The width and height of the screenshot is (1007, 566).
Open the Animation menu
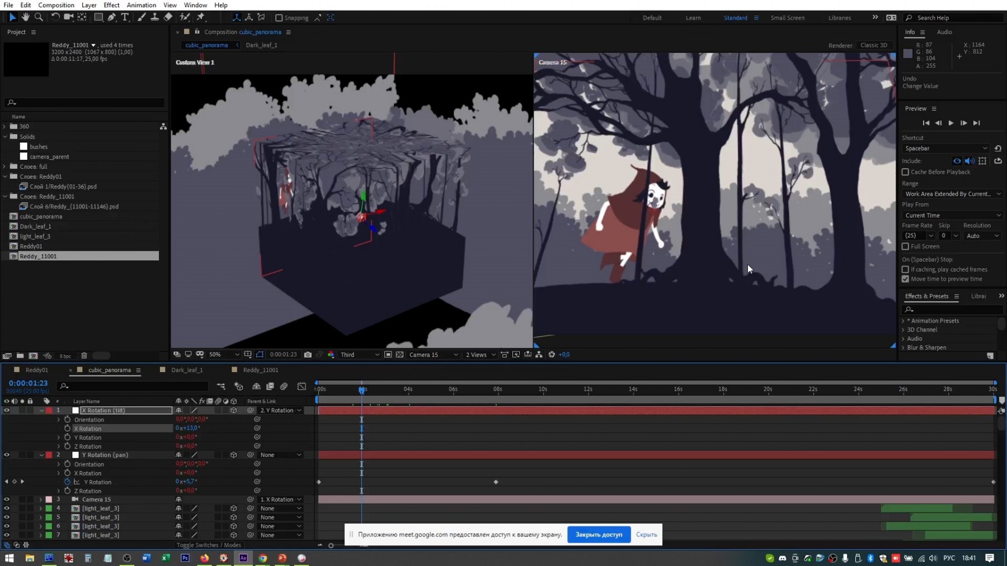[142, 5]
